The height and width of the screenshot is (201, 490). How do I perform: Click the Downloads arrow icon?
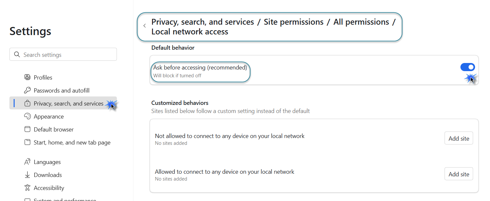coord(27,175)
